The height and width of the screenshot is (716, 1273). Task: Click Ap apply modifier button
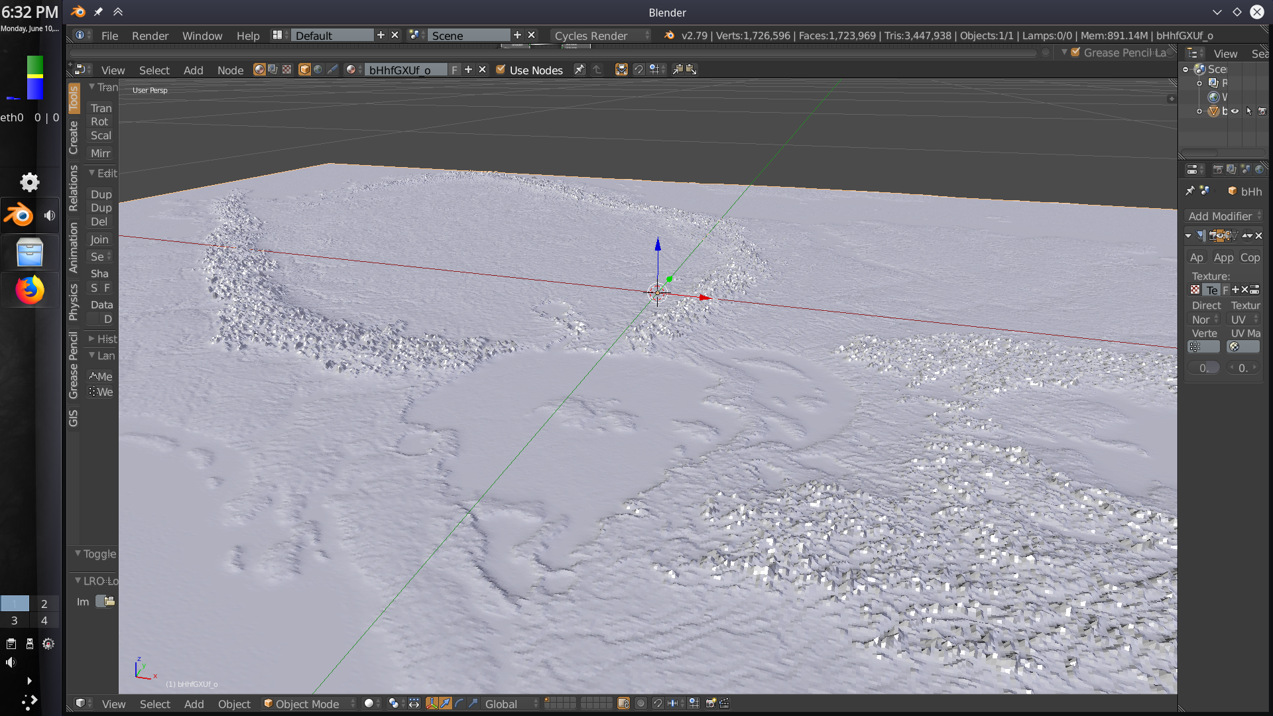tap(1197, 257)
